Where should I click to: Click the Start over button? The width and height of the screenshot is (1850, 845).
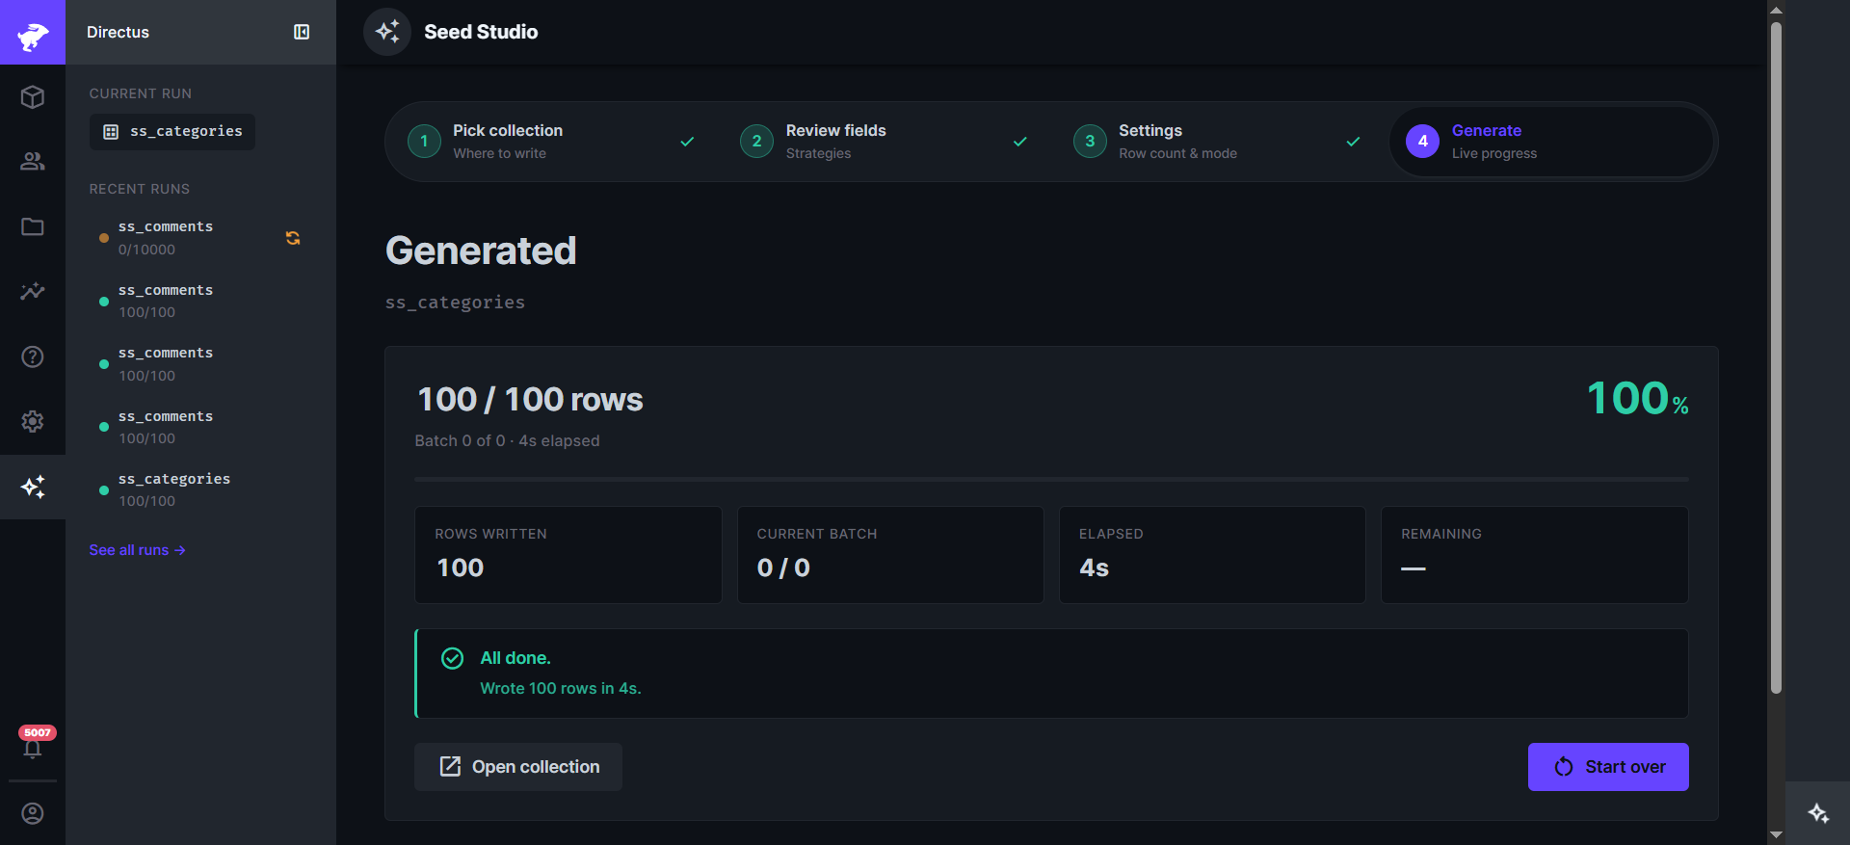coord(1608,767)
